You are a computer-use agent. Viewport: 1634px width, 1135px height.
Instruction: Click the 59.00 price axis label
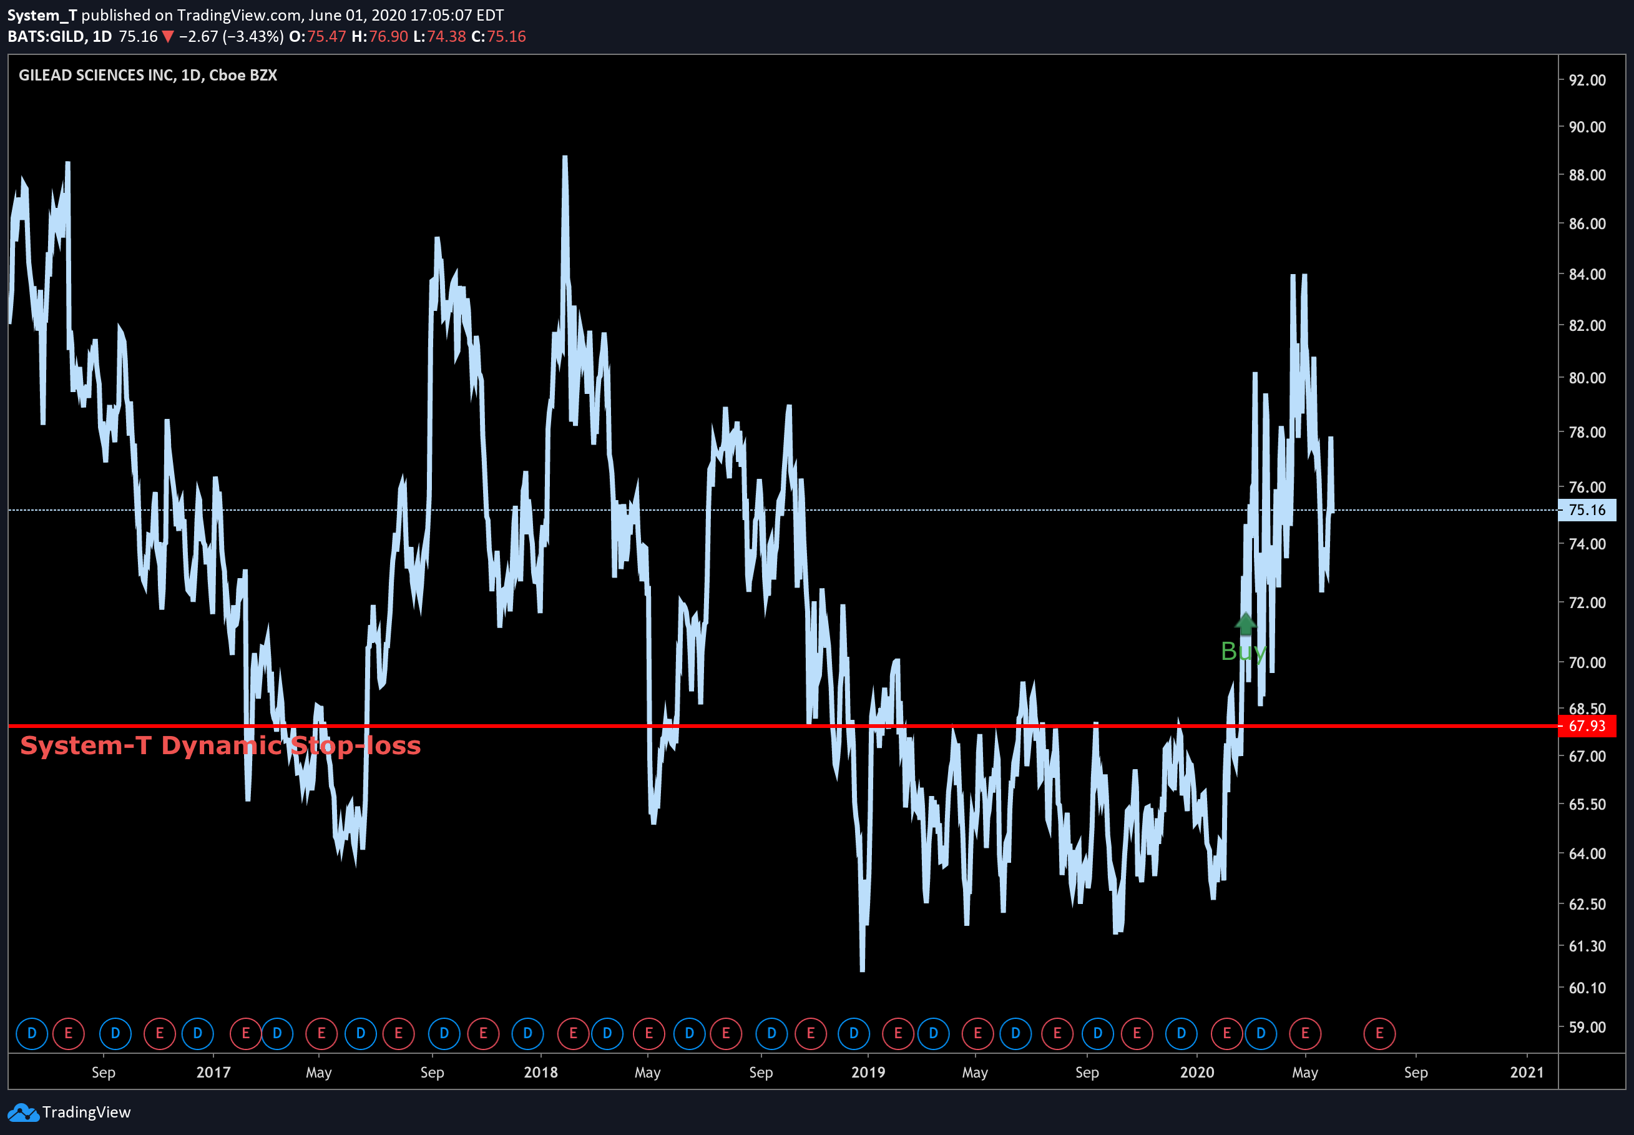point(1587,1028)
